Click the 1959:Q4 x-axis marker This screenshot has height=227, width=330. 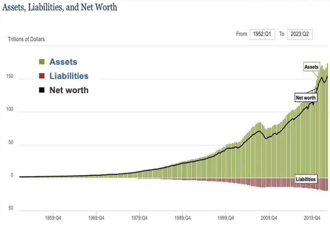pyautogui.click(x=54, y=217)
